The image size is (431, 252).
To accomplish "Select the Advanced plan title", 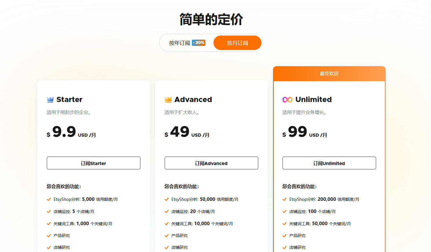I will pos(193,100).
